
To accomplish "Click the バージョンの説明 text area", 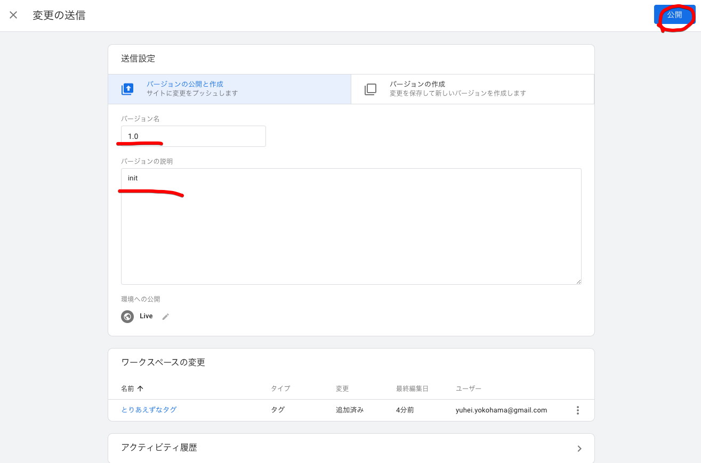I will point(351,226).
